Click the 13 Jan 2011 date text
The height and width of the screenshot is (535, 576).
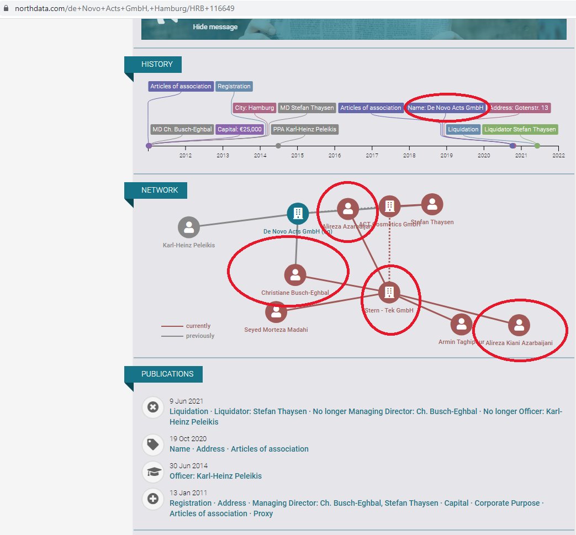[x=188, y=493]
